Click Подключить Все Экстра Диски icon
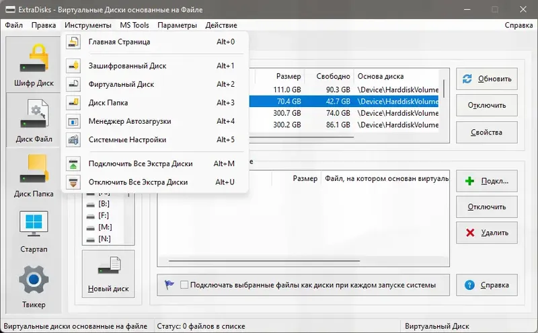538x333 pixels. point(73,163)
